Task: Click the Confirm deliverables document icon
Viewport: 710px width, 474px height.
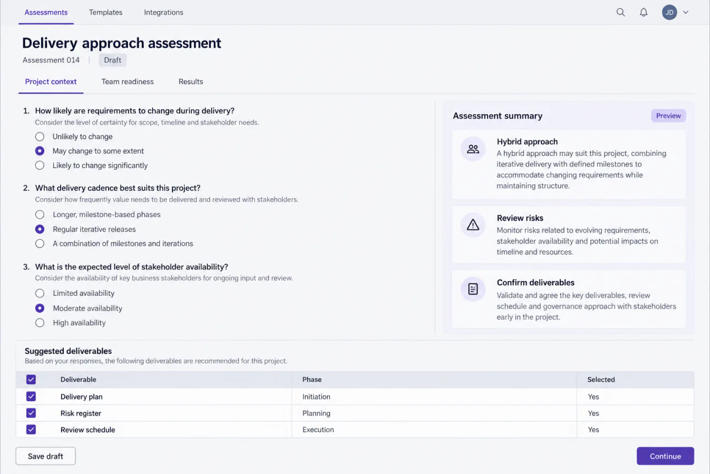Action: point(473,289)
